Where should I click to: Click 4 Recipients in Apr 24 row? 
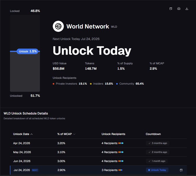click(x=109, y=143)
